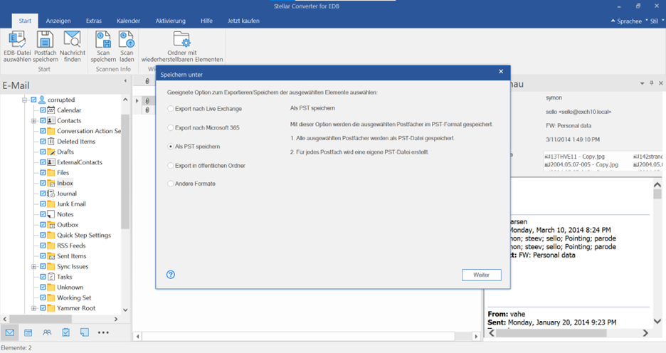Close the Speichern unter dialog
Viewport: 666px width, 353px height.
[501, 71]
